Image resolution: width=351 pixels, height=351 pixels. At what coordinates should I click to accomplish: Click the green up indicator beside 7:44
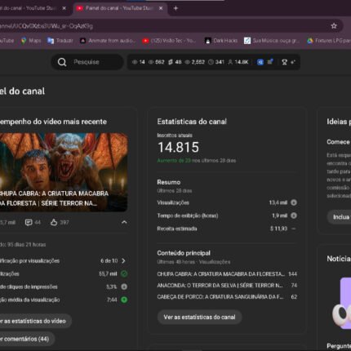(124, 300)
